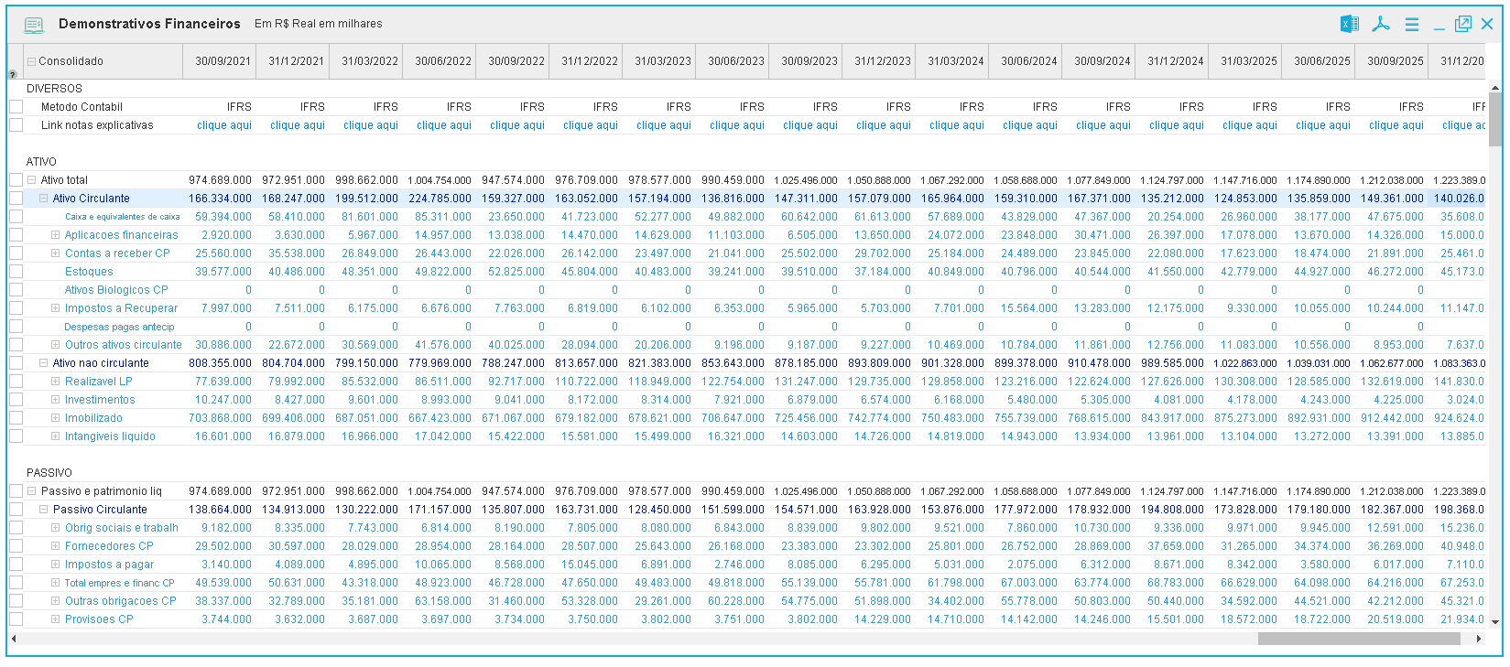
Task: Open 'clique aqui' link for 30/06/2024
Action: [1030, 125]
